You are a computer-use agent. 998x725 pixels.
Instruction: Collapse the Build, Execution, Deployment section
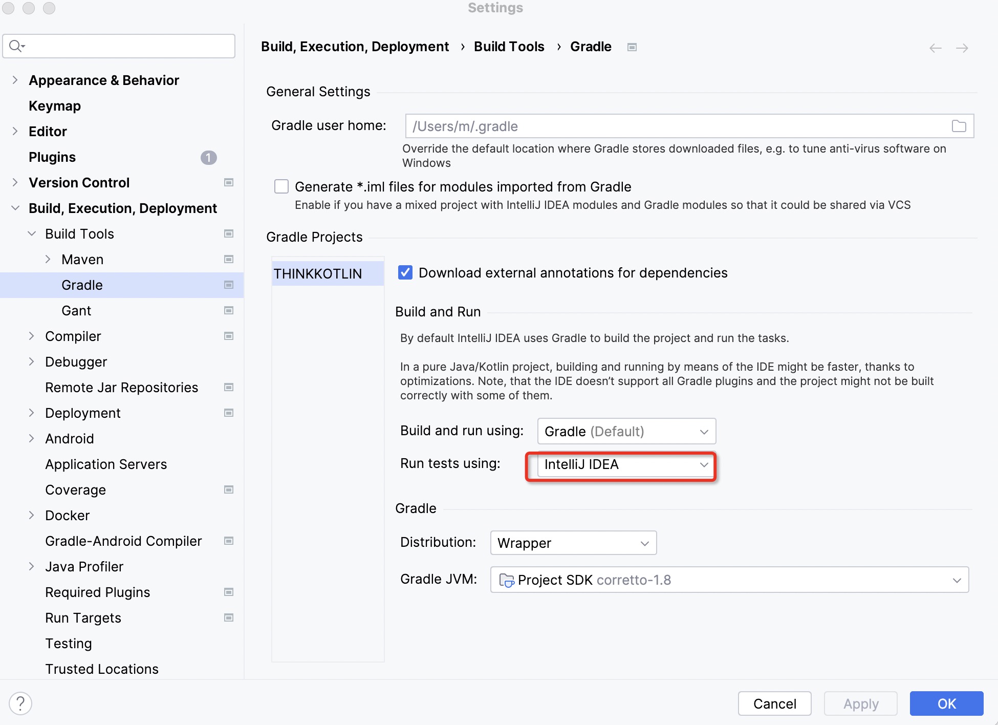point(15,208)
